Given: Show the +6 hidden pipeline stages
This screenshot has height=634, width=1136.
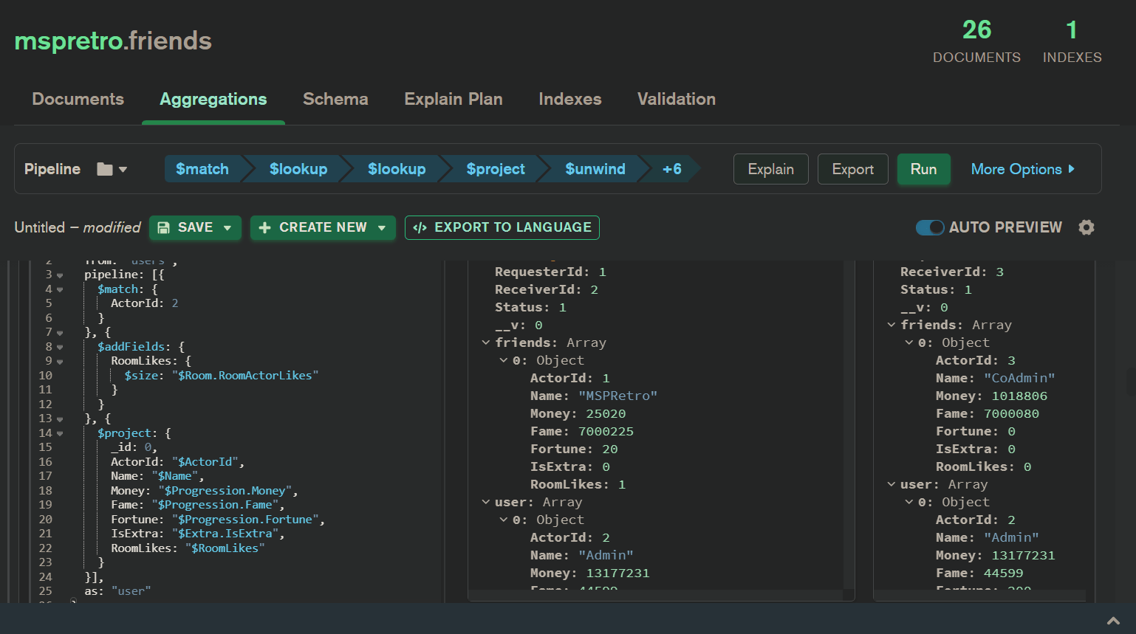Looking at the screenshot, I should [x=672, y=169].
